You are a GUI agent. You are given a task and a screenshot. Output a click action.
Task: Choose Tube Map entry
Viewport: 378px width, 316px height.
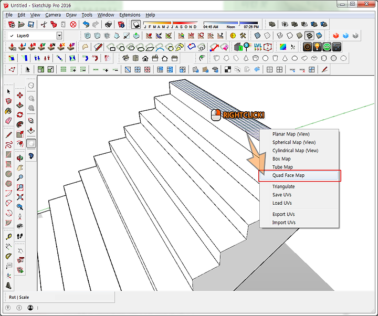point(299,167)
